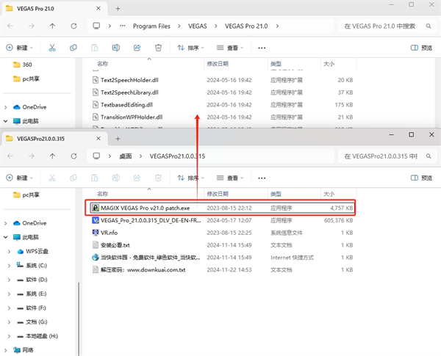Select Text2SpeechLibrary.dll file
Image resolution: width=441 pixels, height=356 pixels.
click(x=222, y=92)
